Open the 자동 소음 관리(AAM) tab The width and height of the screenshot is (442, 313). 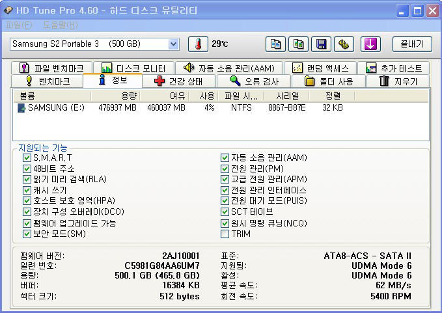pos(229,68)
